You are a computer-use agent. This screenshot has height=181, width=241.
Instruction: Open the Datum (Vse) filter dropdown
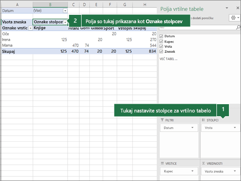65,11
